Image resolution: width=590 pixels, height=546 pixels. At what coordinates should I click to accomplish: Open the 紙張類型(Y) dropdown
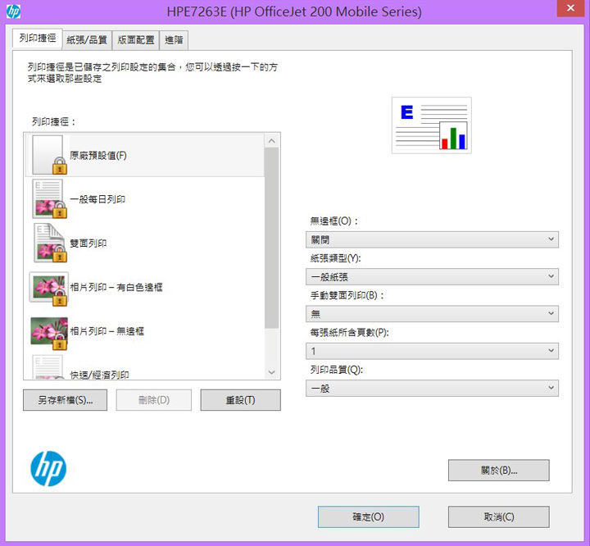[432, 277]
